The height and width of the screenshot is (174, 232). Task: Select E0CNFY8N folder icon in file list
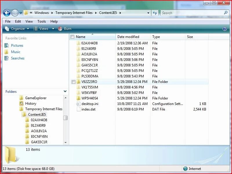pyautogui.click(x=78, y=60)
